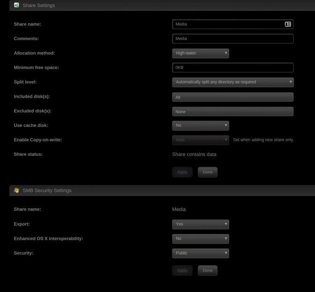Open the Allocation method High-water dropdown
315x292 pixels.
[200, 53]
